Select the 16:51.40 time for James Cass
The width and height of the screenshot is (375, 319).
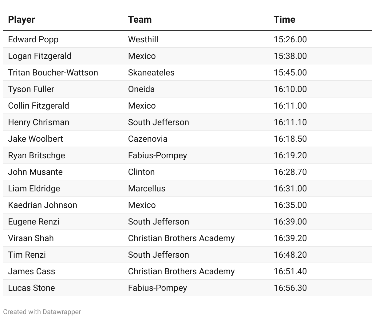pos(290,271)
